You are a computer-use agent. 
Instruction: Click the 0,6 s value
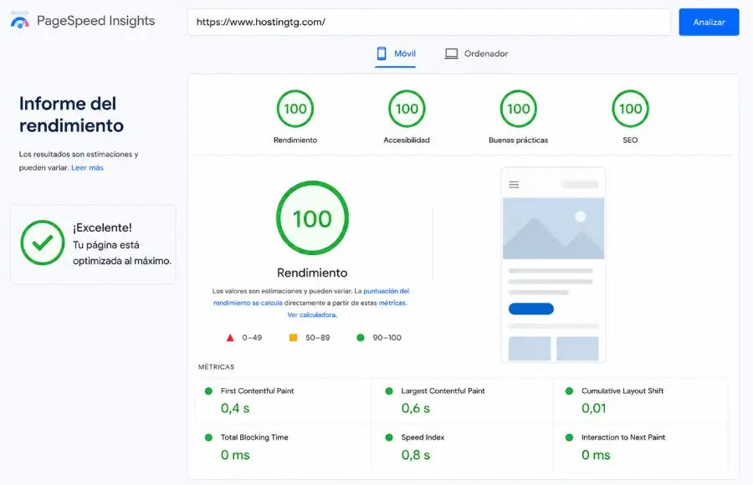point(415,408)
